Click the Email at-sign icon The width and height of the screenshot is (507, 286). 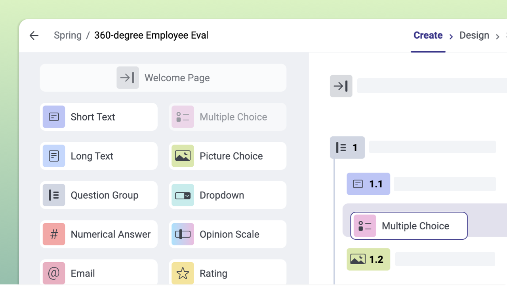pyautogui.click(x=54, y=273)
